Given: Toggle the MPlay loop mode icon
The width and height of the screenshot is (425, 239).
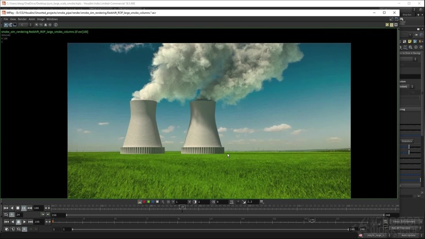Looking at the screenshot, I should pyautogui.click(x=6, y=215).
